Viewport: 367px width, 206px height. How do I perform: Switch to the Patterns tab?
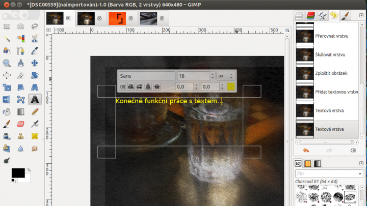tap(308, 163)
